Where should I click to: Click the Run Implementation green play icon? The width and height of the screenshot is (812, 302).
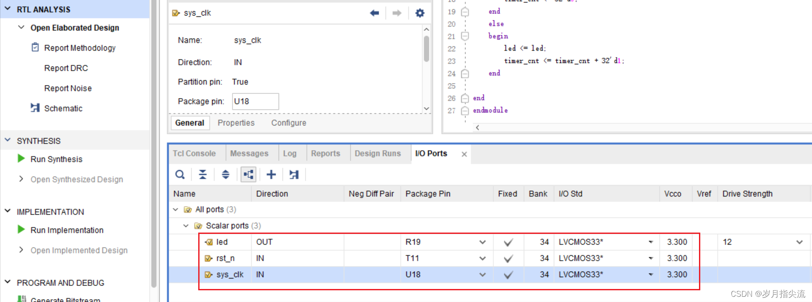[21, 229]
